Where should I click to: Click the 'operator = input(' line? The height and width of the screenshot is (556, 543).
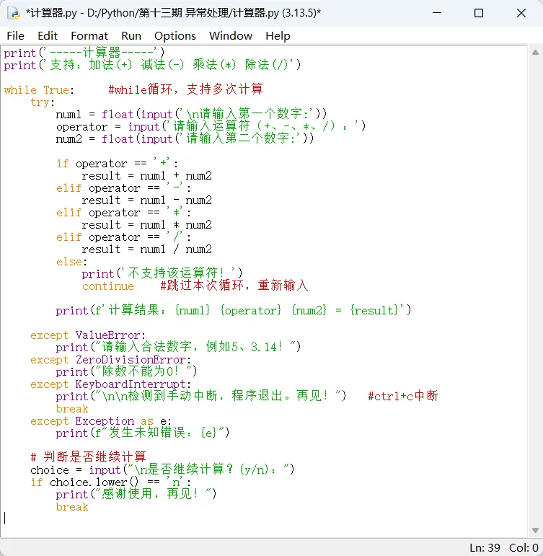pyautogui.click(x=211, y=127)
